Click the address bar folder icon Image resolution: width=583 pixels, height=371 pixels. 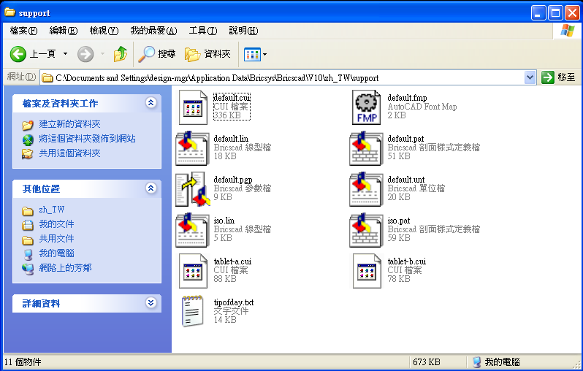tap(47, 77)
